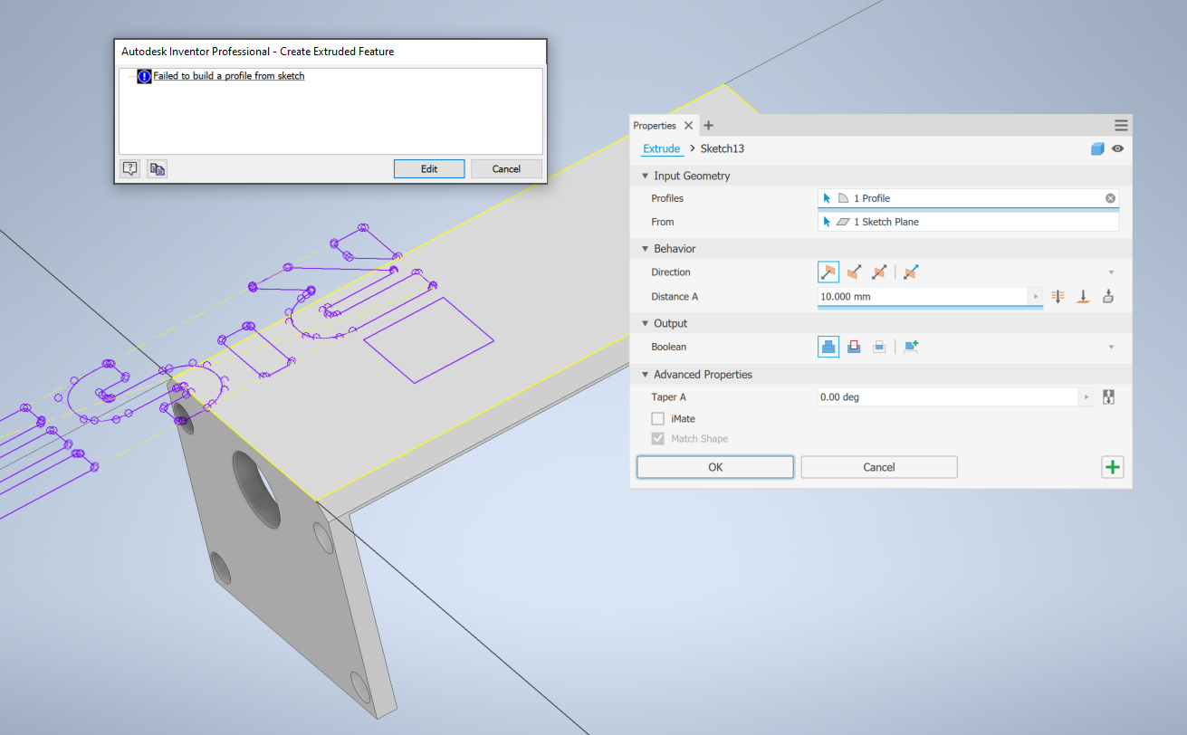Select the Join boolean operation
The height and width of the screenshot is (735, 1187).
coord(828,346)
